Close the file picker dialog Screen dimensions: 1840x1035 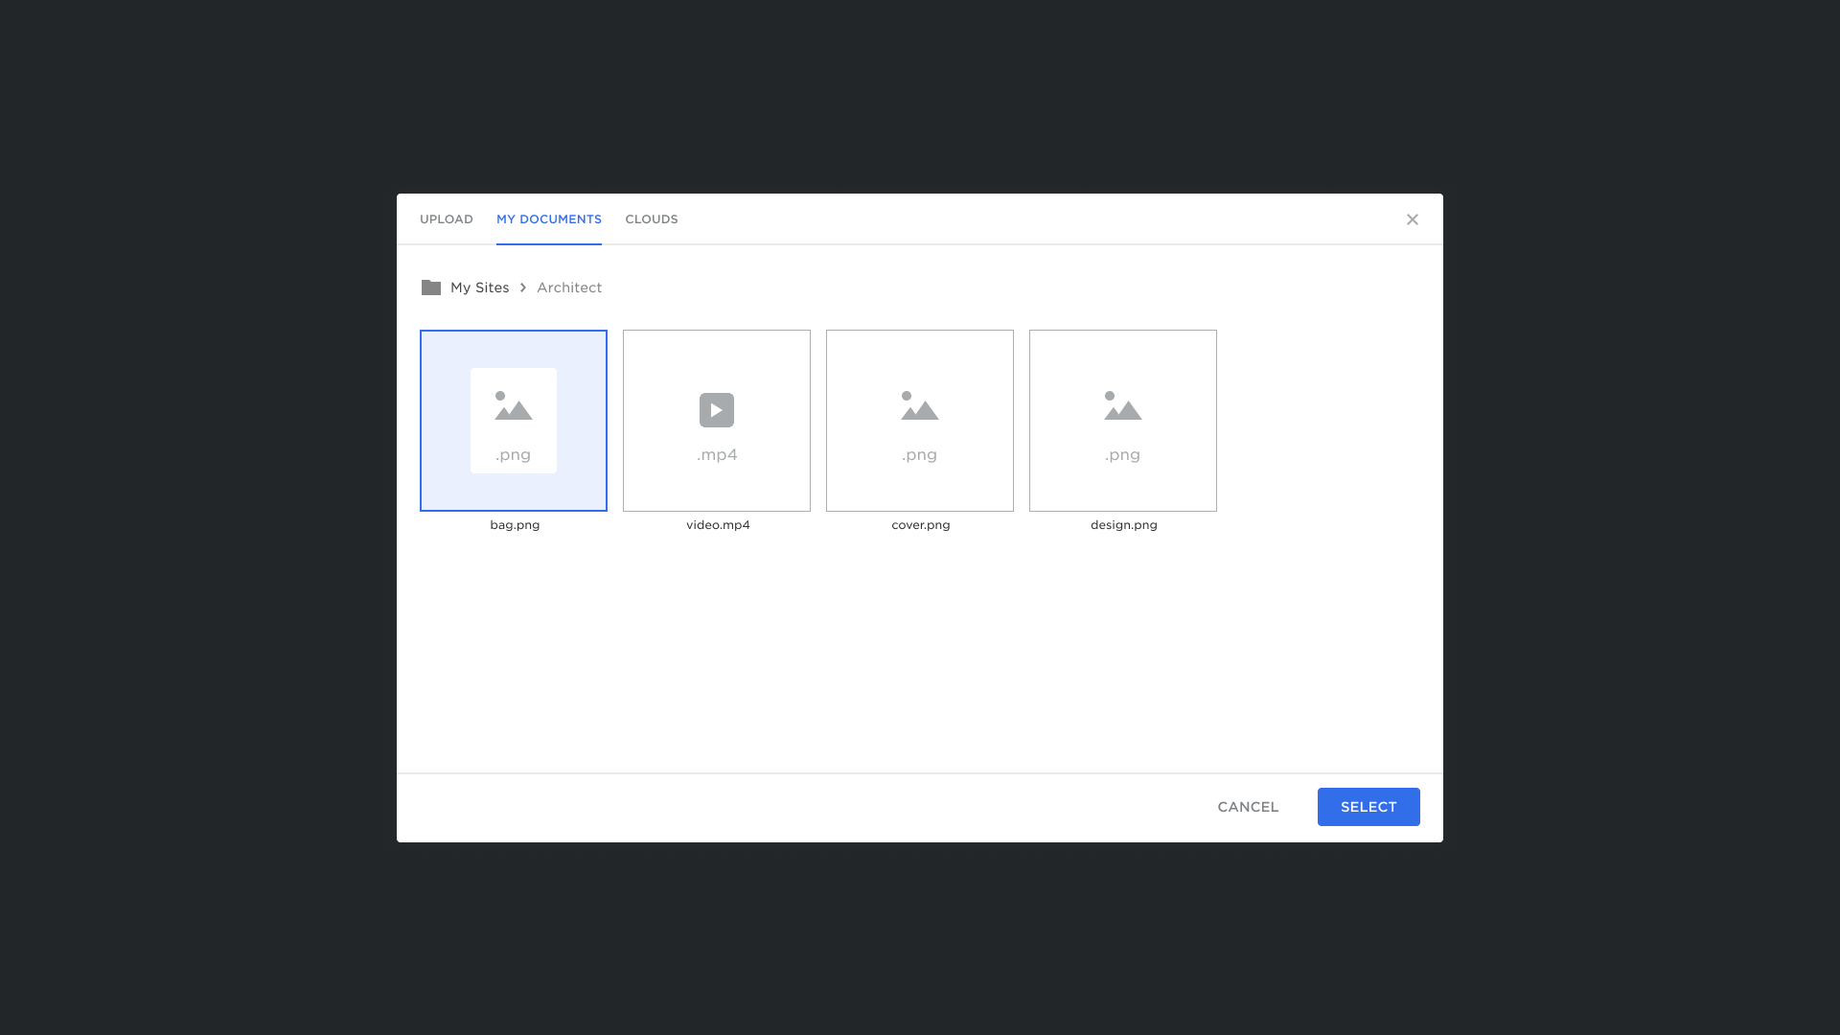(1412, 219)
